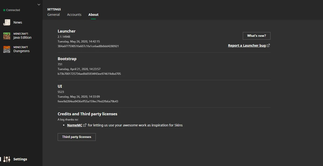Viewport: 323px width, 166px height.
Task: Select the Minecraft: Java Edition grass block icon
Action: [6, 36]
